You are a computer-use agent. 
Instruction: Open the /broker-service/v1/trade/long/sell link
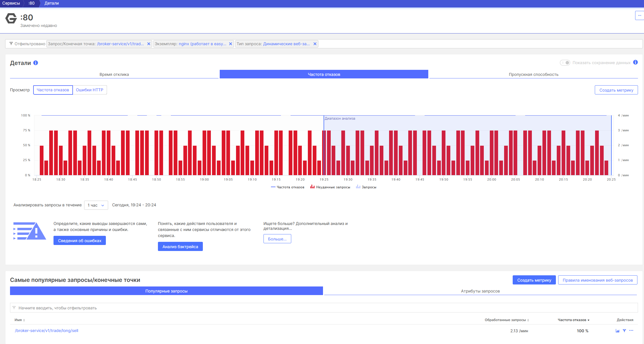[x=46, y=331]
